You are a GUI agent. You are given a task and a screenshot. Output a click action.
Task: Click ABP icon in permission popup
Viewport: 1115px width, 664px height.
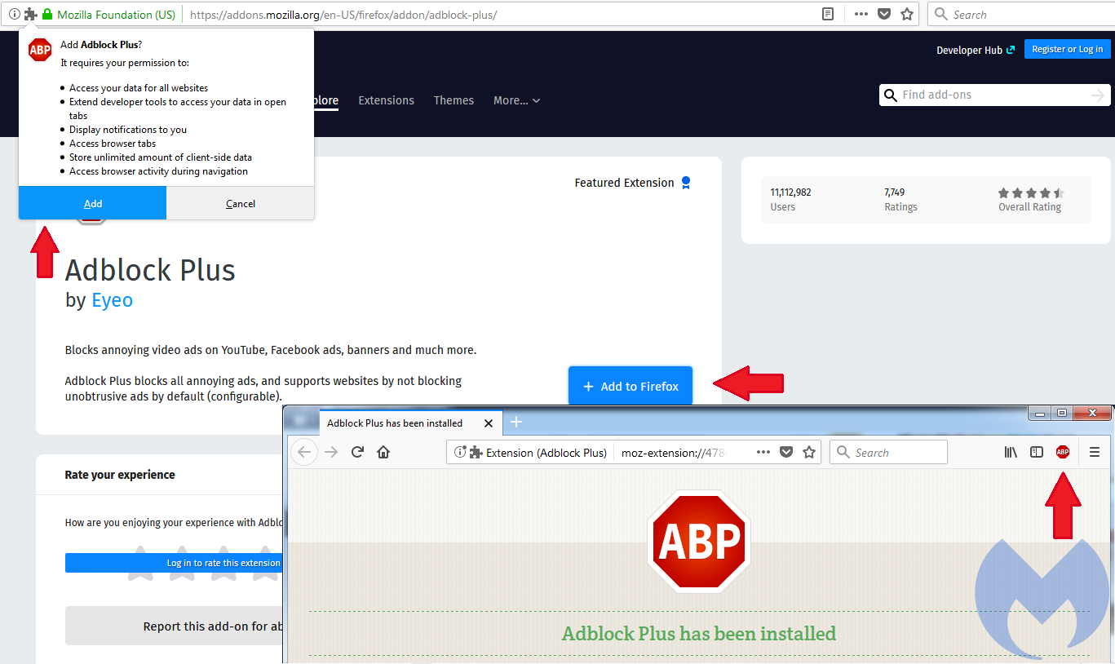click(x=40, y=50)
